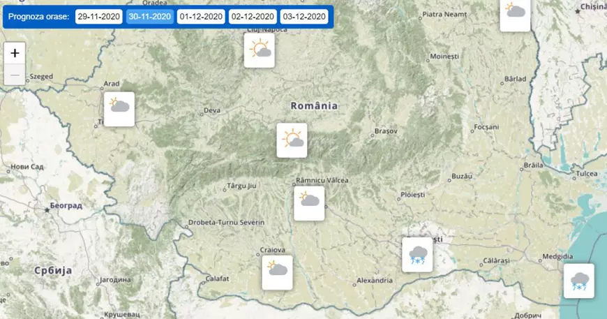The width and height of the screenshot is (607, 319).
Task: Zoom out the map with minus button
Action: 15,74
